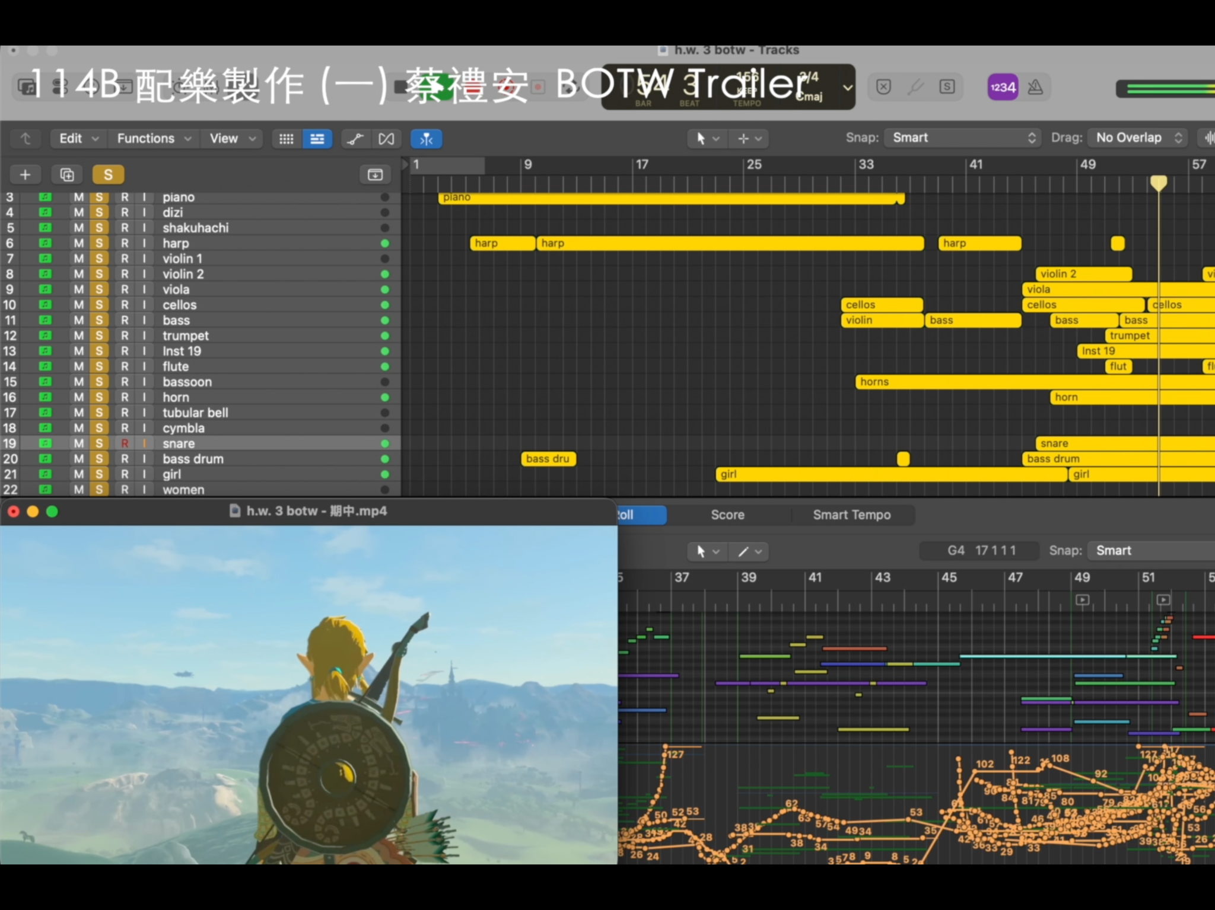Select the horns region in timeline

click(x=1035, y=382)
